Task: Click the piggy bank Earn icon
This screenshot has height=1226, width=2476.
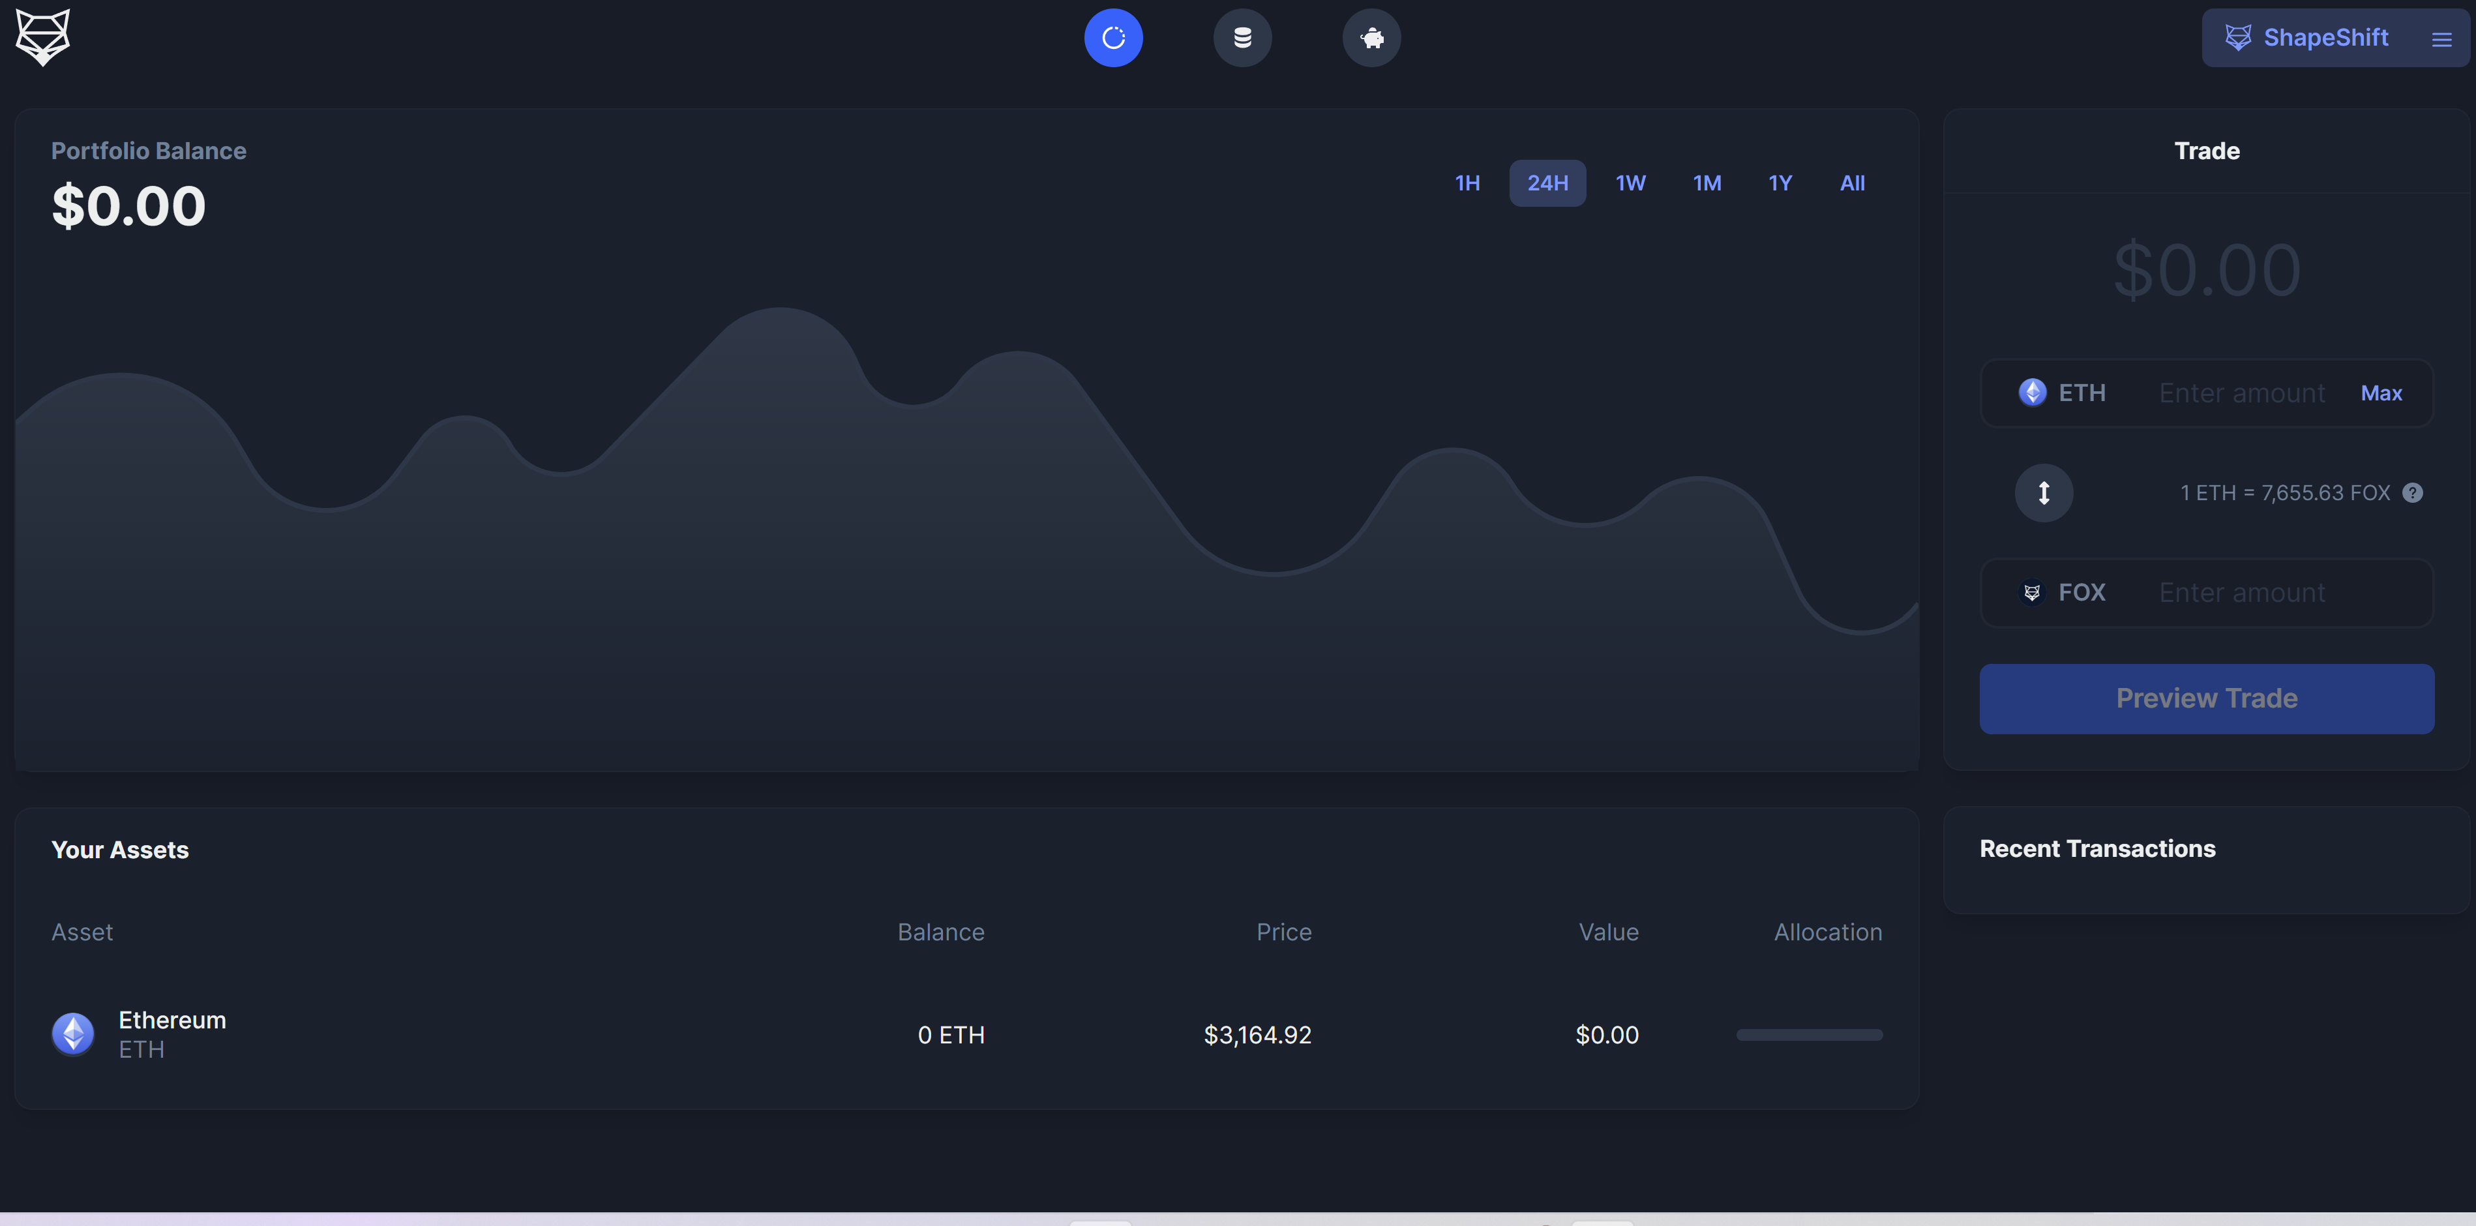Action: click(x=1371, y=38)
